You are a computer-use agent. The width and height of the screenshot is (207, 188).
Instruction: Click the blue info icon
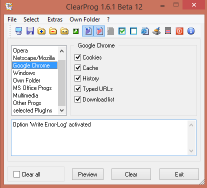tap(191, 31)
